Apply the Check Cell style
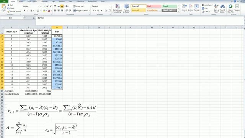Image resolution: width=245 pixels, height=138 pixels. pyautogui.click(x=170, y=10)
